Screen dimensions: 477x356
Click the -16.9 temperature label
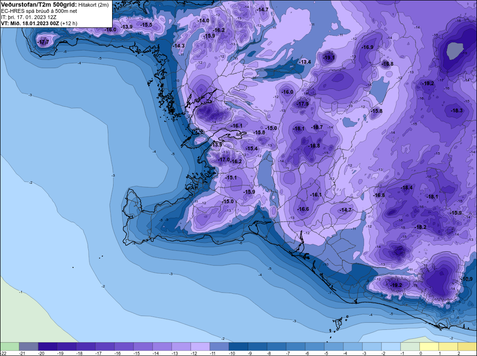click(367, 47)
